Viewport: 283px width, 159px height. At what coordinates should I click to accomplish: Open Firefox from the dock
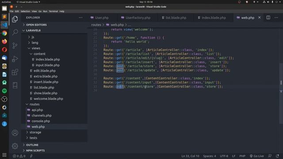(x=4, y=41)
